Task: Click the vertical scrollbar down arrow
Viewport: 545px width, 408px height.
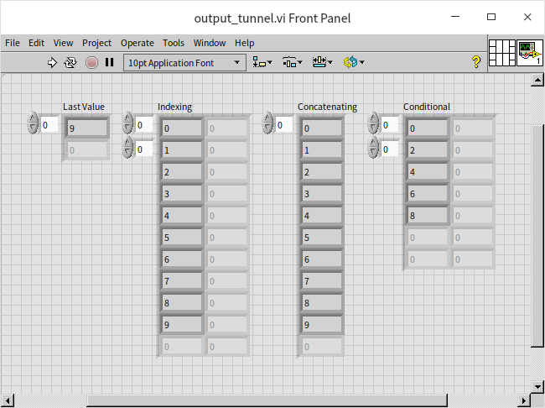Action: (537, 386)
